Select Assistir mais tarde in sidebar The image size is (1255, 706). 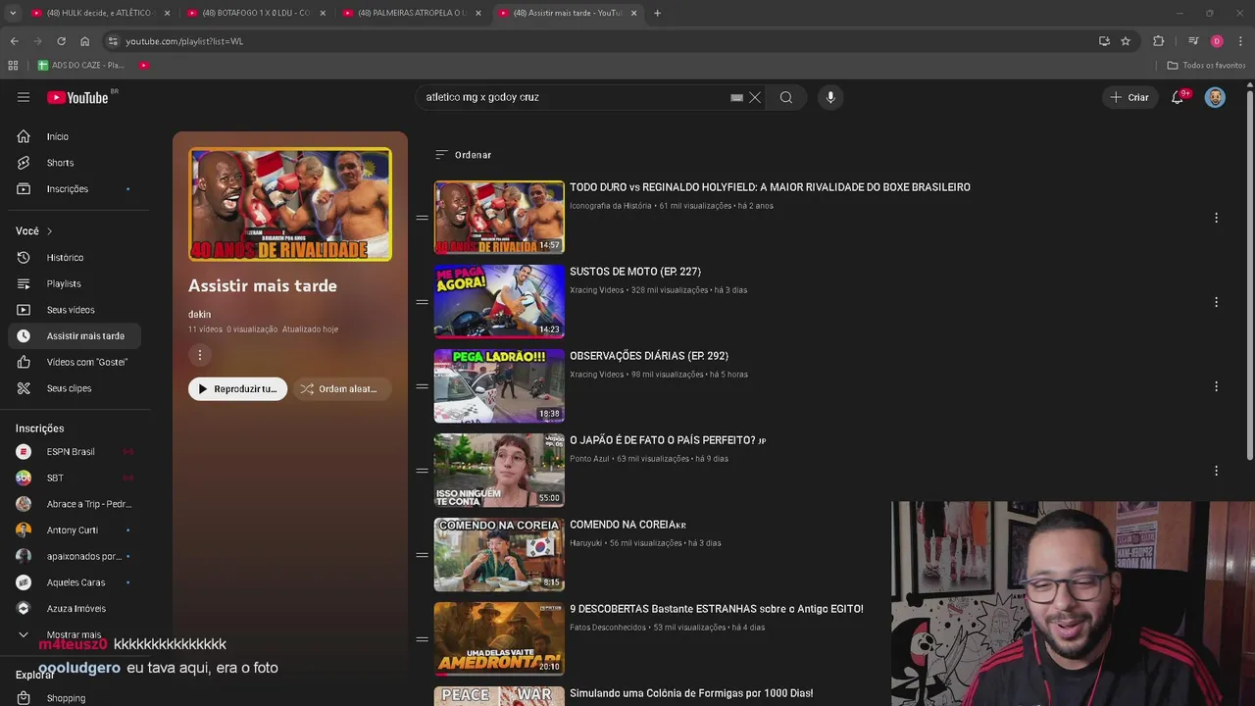[74, 335]
